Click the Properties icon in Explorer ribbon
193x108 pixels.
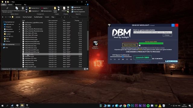64,8
